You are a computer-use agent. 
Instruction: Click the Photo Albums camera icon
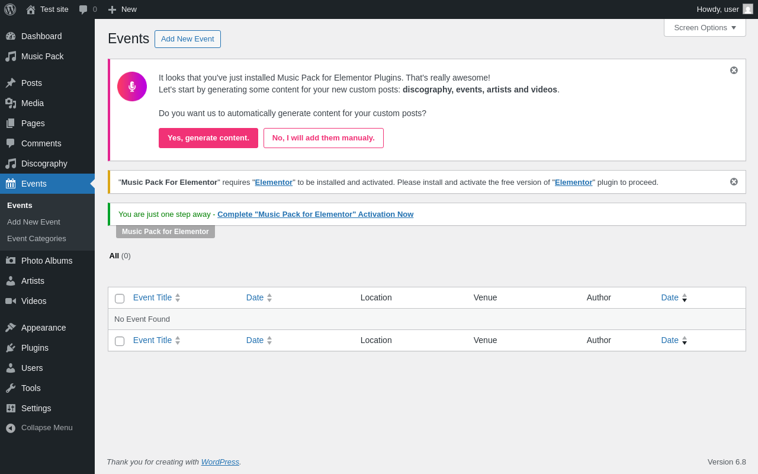tap(11, 261)
